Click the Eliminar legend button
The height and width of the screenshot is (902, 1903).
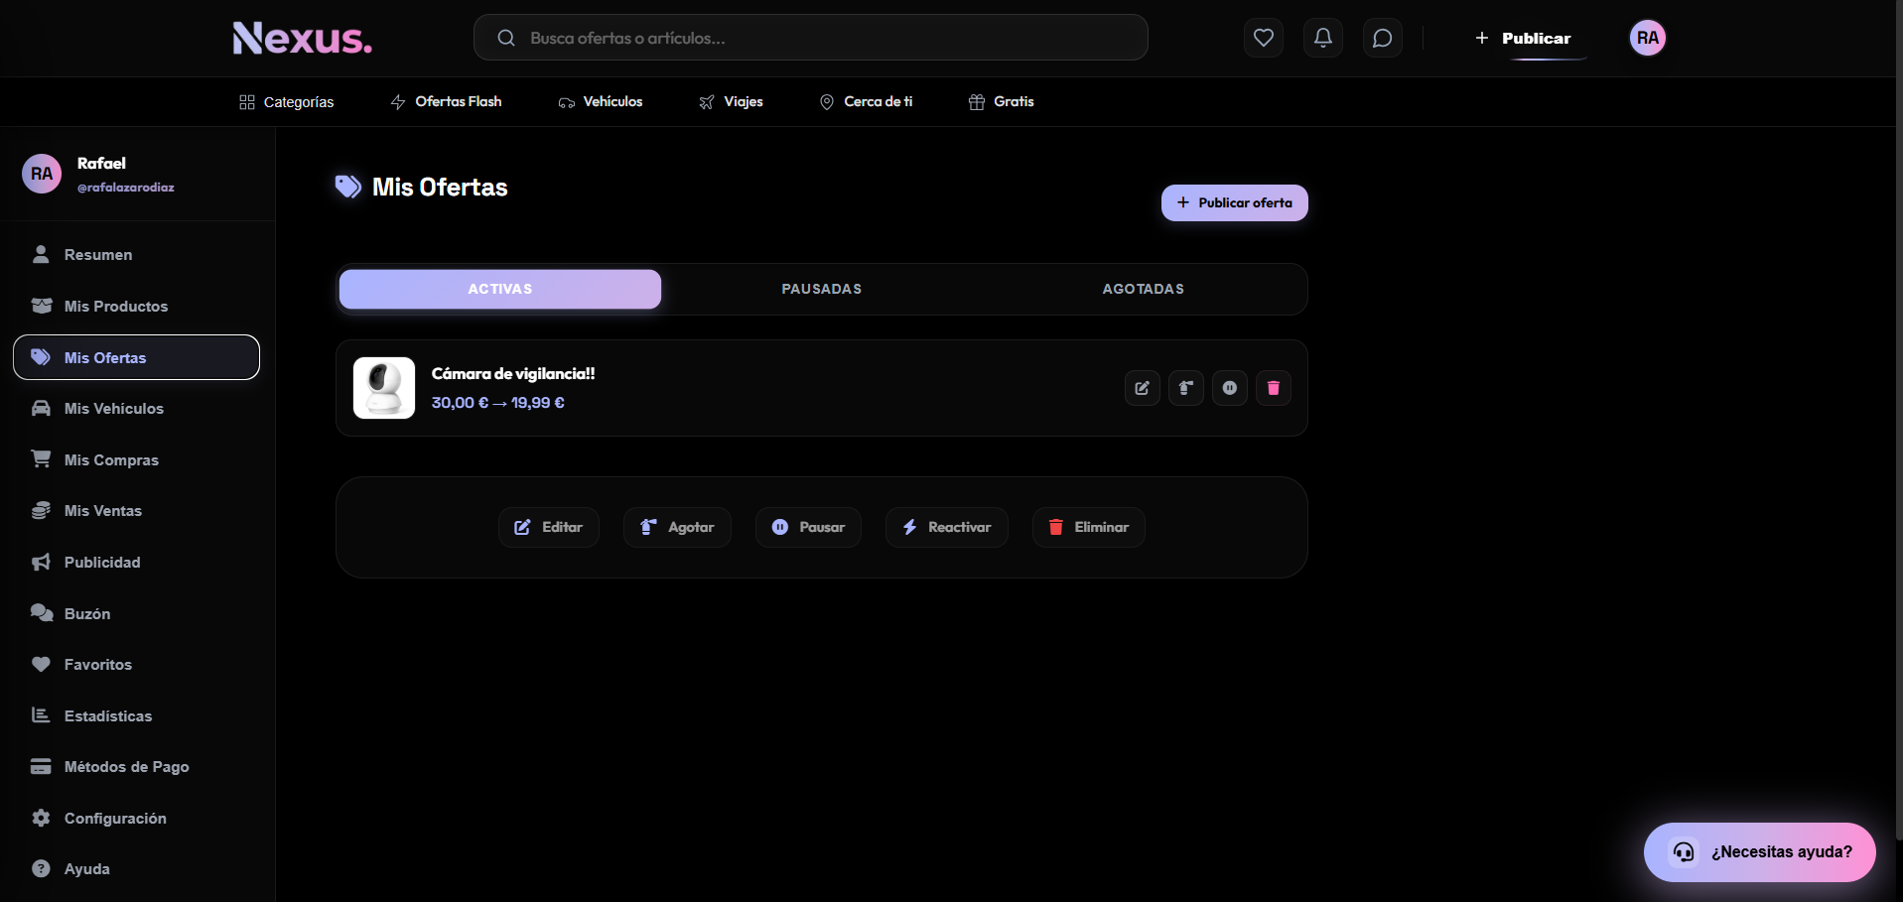pyautogui.click(x=1089, y=527)
